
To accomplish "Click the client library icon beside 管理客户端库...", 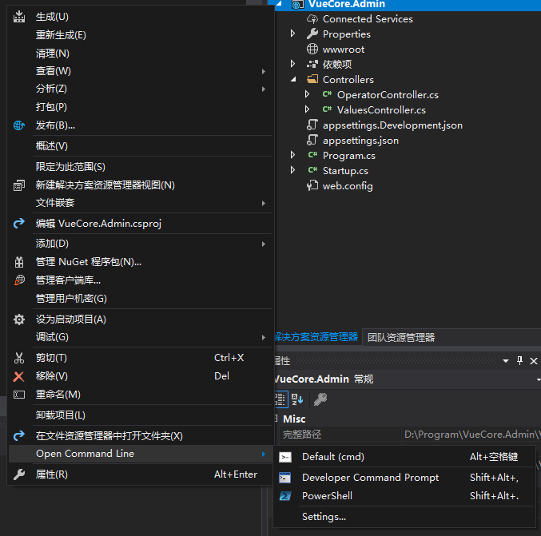I will pos(19,280).
